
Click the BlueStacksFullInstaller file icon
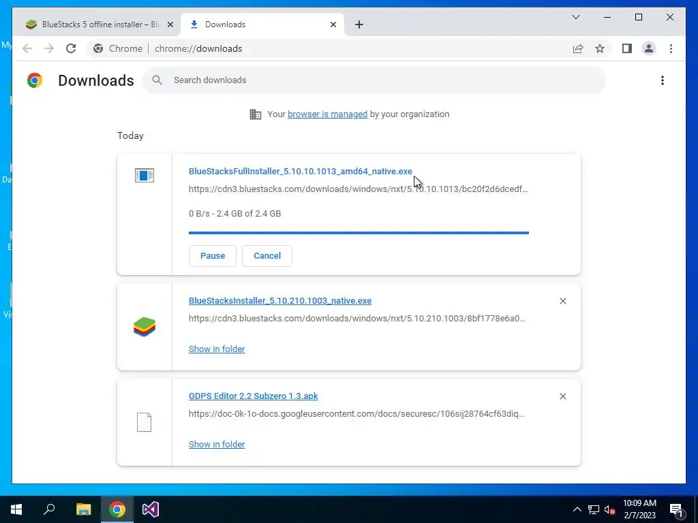tap(145, 175)
